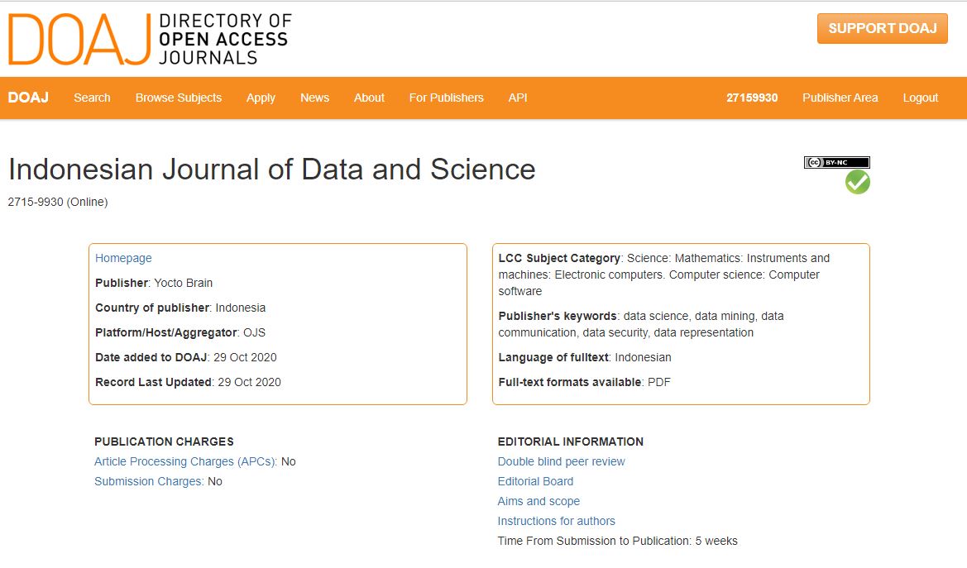Open the News section
This screenshot has height=568, width=967.
(314, 98)
